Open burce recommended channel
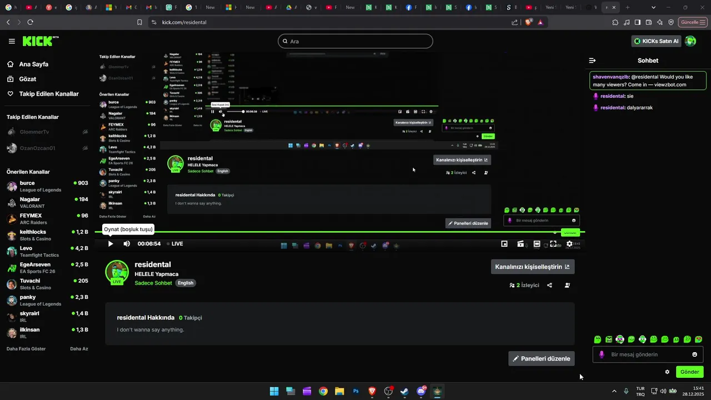The height and width of the screenshot is (400, 711). click(x=47, y=186)
